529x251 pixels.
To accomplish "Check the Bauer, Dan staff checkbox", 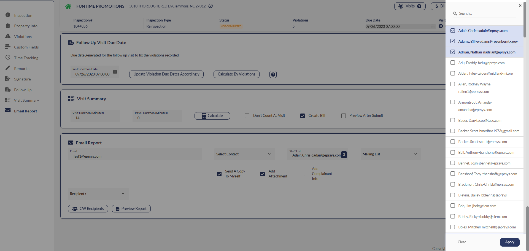I will point(453,120).
